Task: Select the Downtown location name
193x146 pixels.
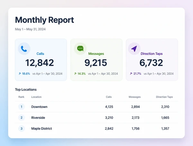Action: [x=39, y=107]
